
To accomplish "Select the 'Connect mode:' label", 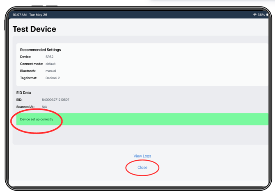I will (x=32, y=64).
